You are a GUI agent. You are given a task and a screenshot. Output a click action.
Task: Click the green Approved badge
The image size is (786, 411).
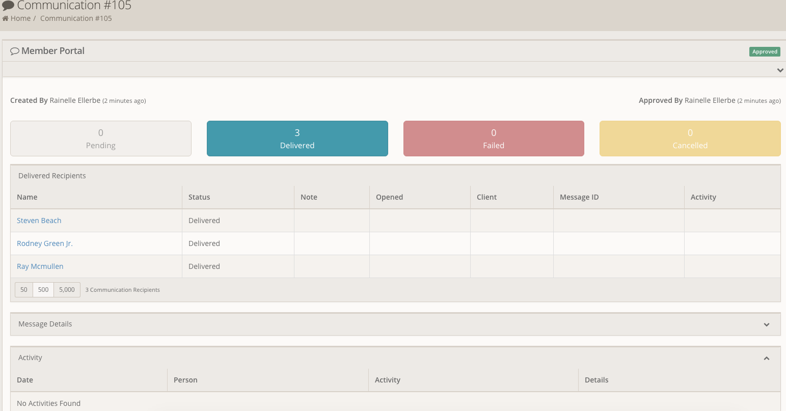click(x=765, y=51)
